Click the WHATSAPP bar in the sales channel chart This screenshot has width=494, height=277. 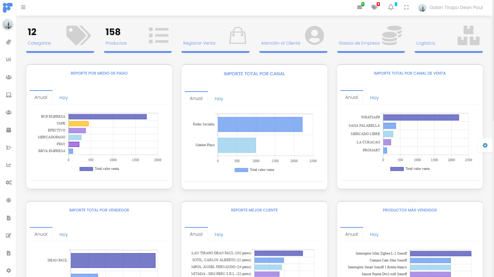pos(421,117)
